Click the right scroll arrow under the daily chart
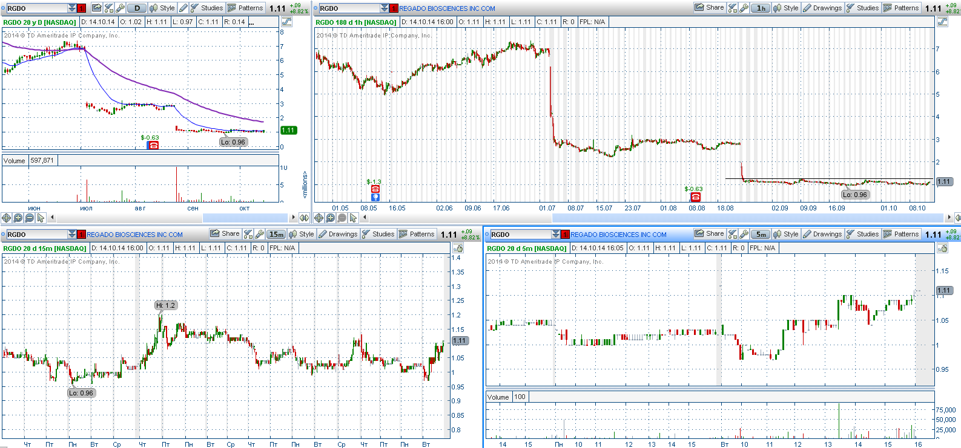The image size is (961, 448). tap(294, 218)
